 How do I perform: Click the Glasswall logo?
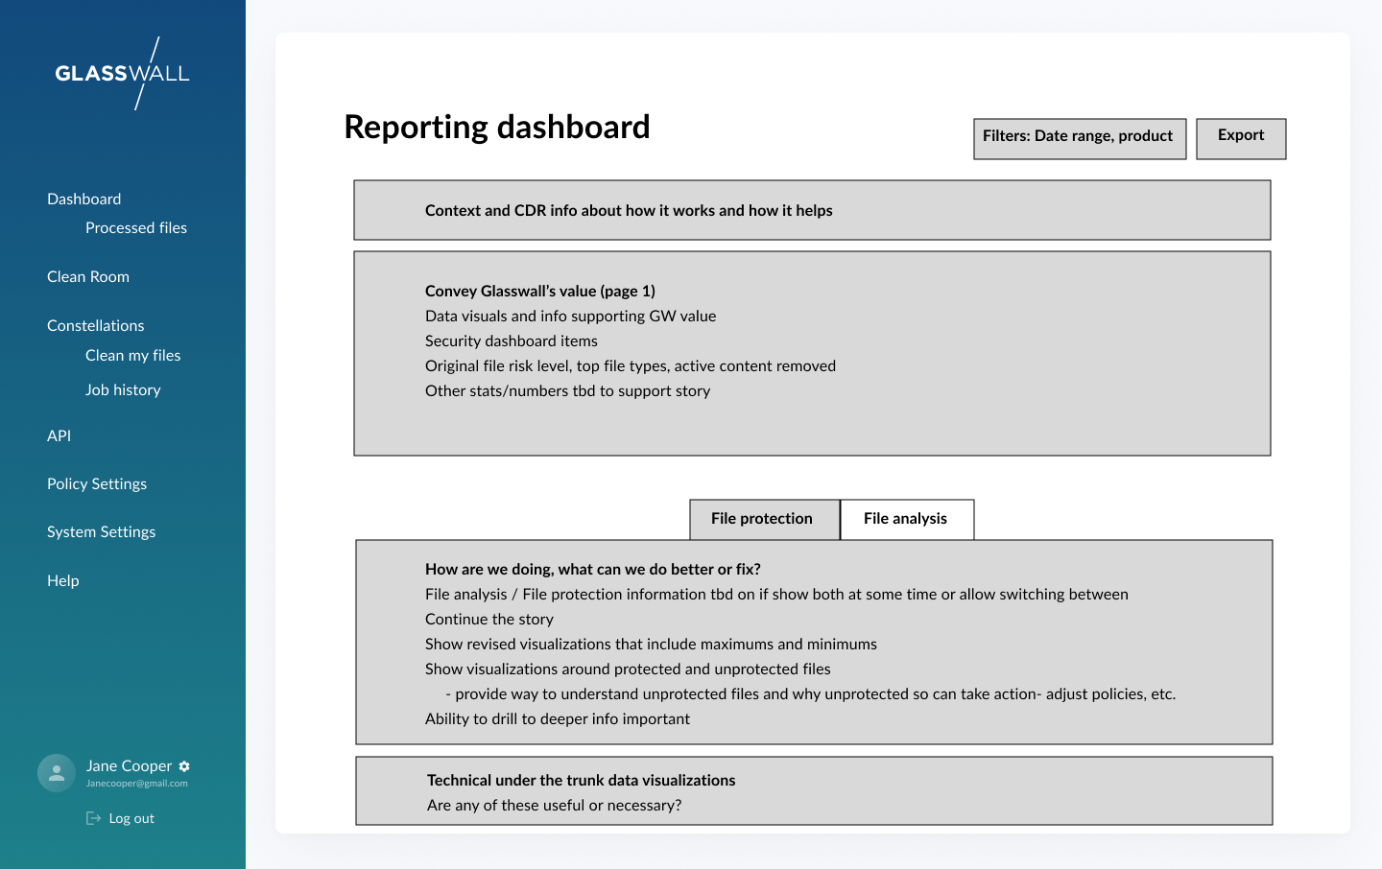coord(123,73)
